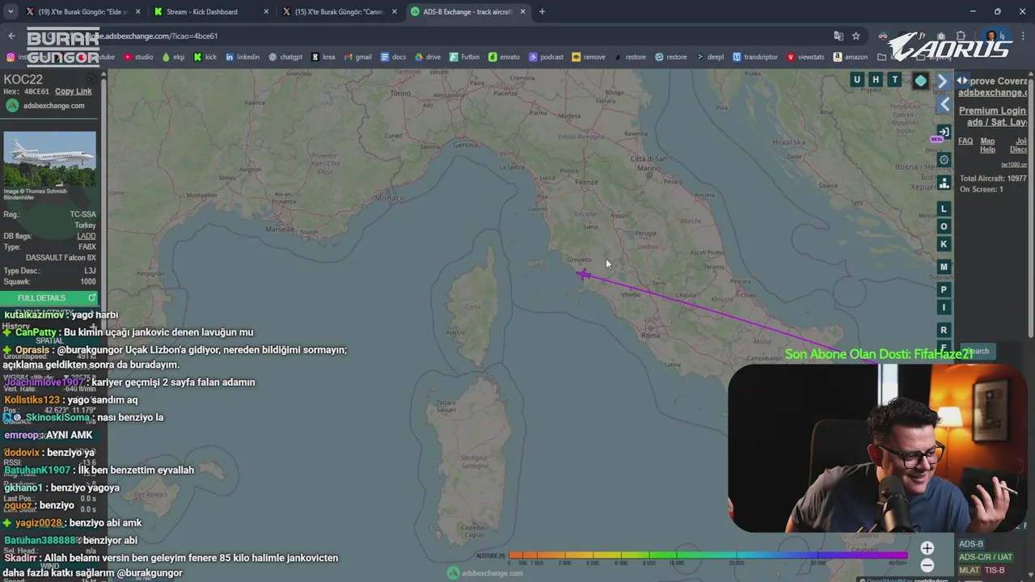Click the altitude color scale bar

coord(708,555)
